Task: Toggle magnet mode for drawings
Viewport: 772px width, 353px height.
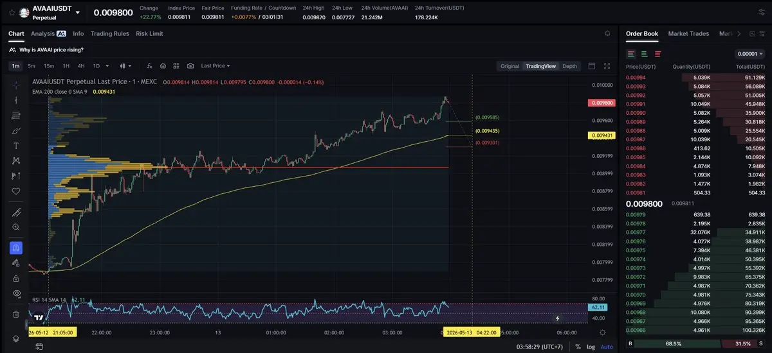Action: point(16,248)
